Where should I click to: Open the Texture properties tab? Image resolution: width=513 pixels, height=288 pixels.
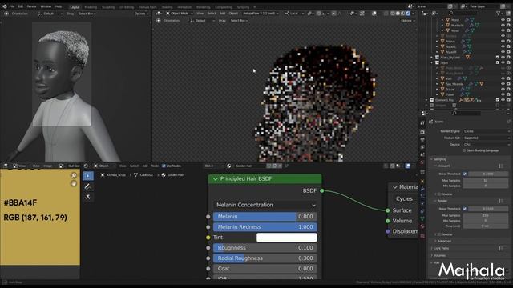tap(422, 235)
